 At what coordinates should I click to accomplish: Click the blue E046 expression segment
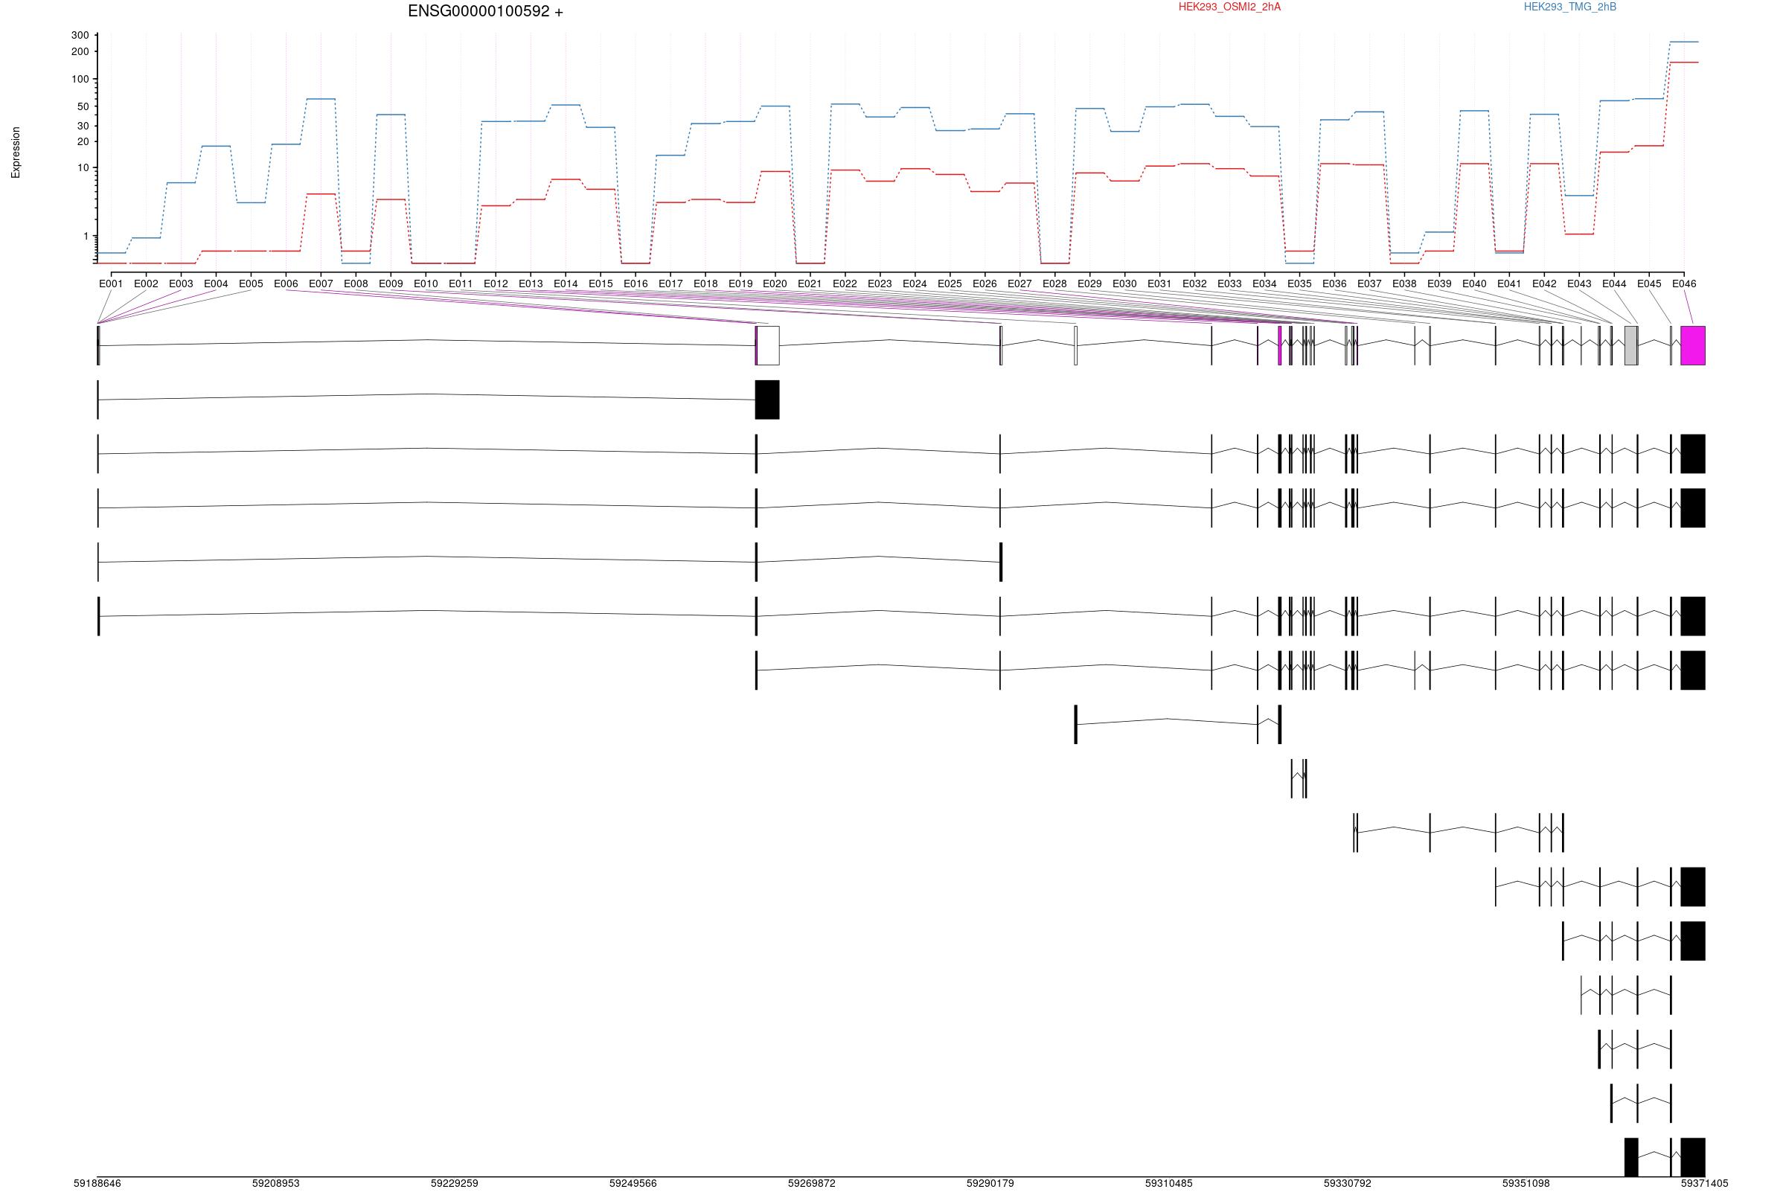[x=1683, y=42]
